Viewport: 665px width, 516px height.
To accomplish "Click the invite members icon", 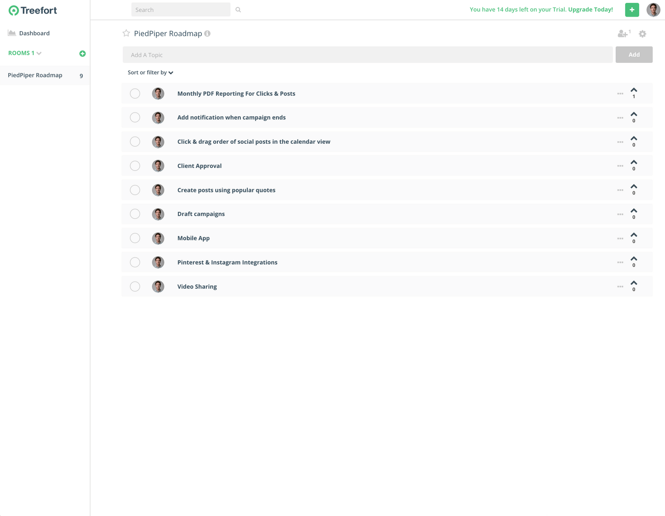I will pos(623,34).
